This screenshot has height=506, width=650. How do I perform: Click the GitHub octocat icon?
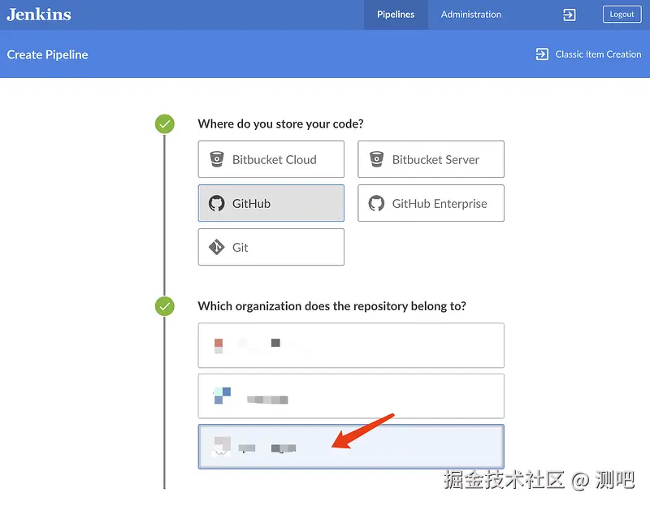[x=217, y=204]
